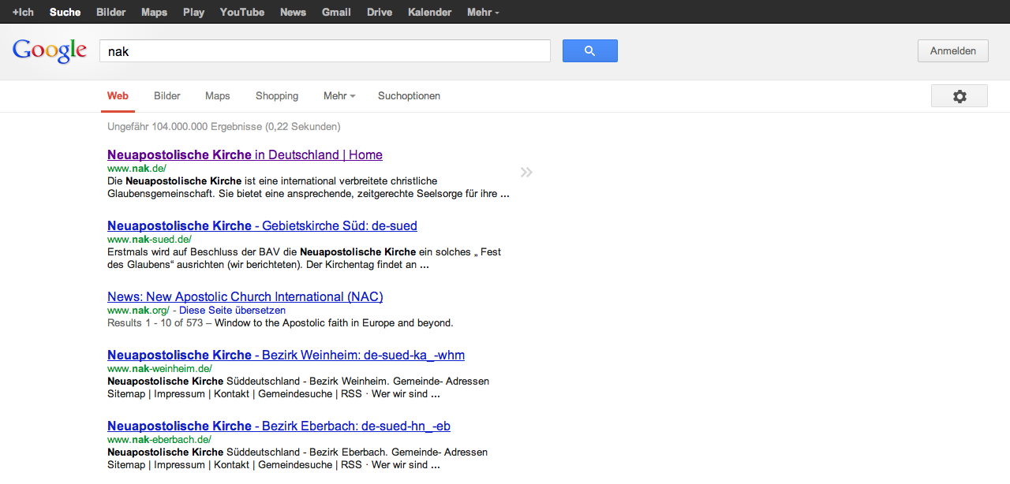Open YouTube from the top bar
Screen dimensions: 1010x484
click(x=241, y=12)
